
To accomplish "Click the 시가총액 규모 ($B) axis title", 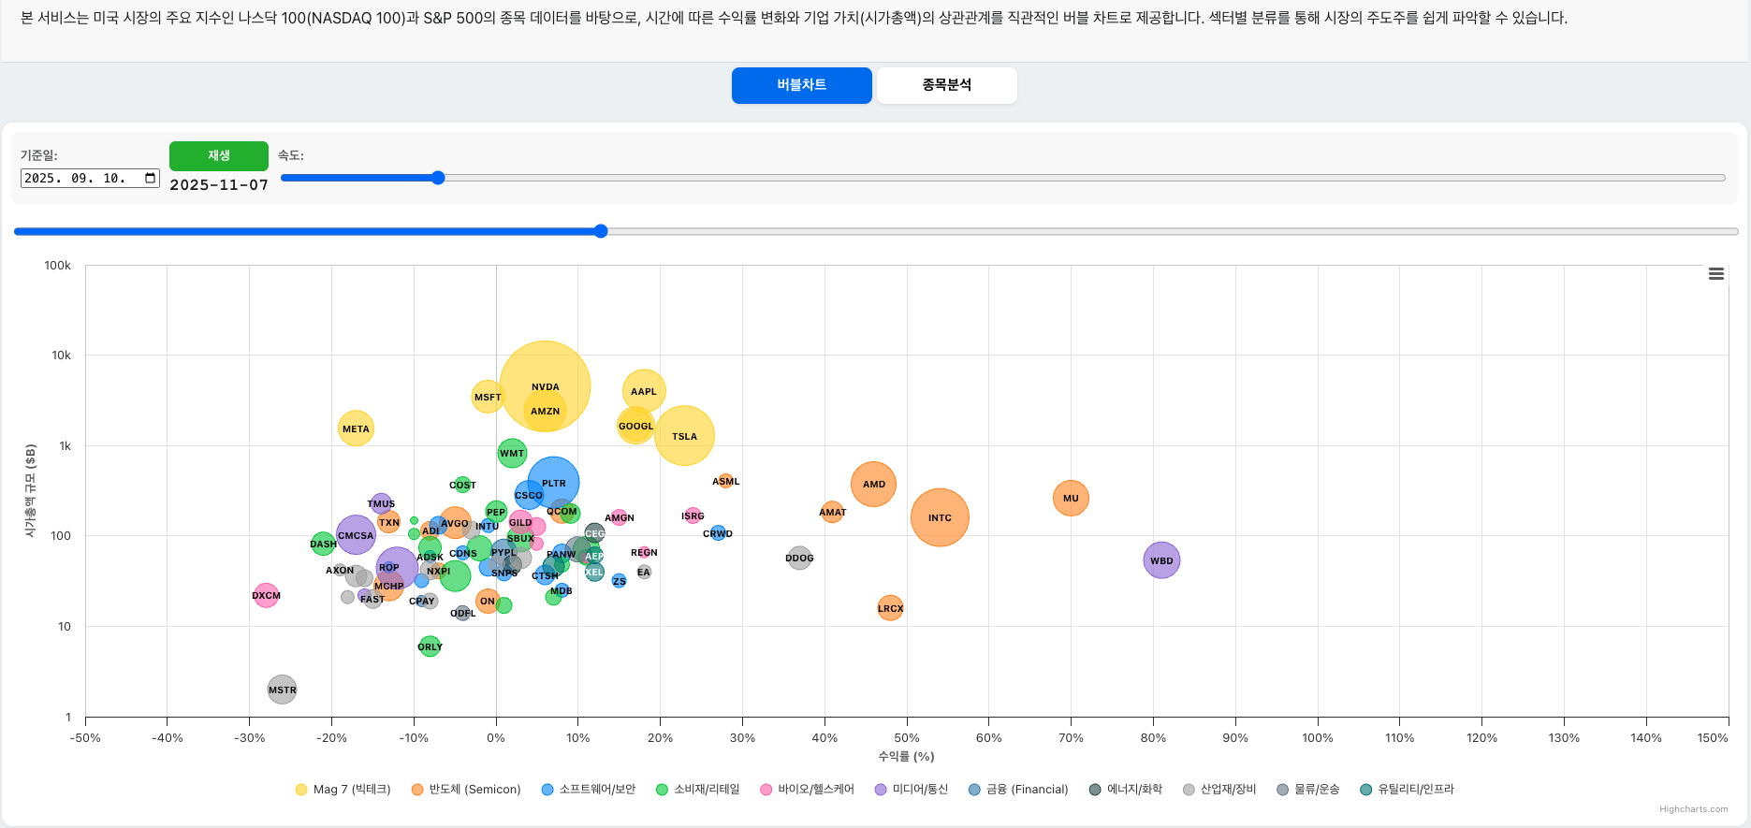I will [x=30, y=491].
